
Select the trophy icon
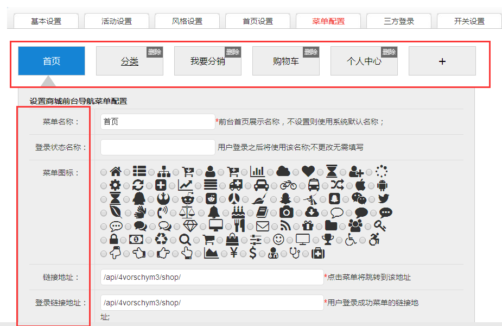click(327, 240)
